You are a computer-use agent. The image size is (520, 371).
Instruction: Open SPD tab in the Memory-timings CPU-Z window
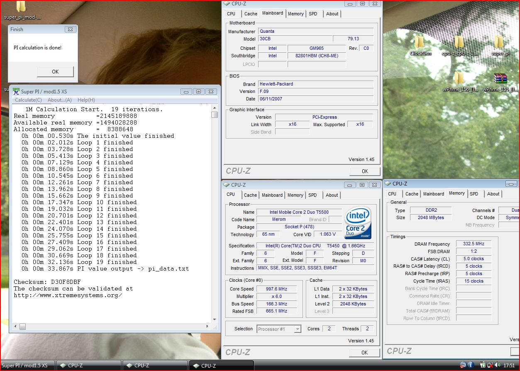click(x=474, y=194)
